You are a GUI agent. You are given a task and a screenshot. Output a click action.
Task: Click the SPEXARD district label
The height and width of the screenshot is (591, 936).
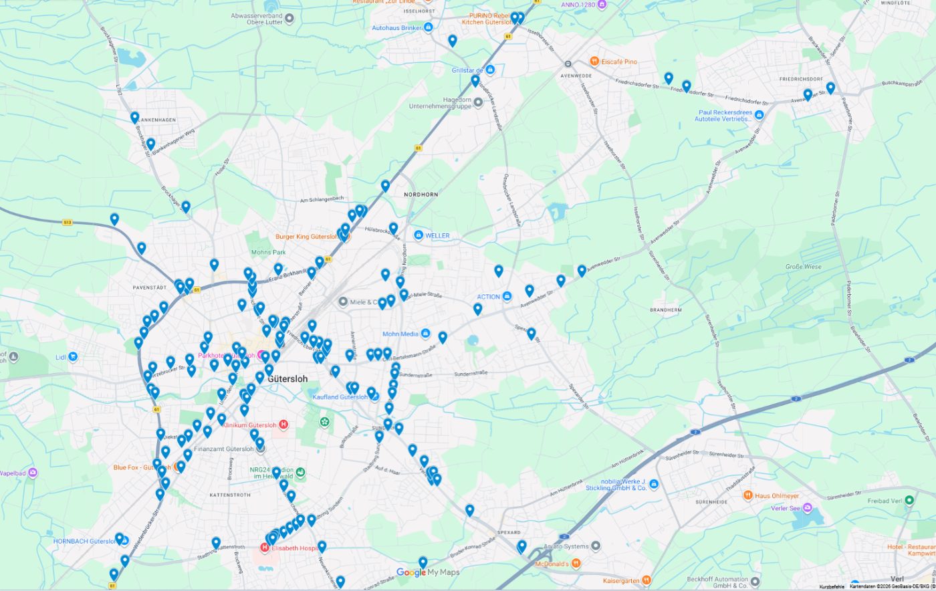click(509, 533)
